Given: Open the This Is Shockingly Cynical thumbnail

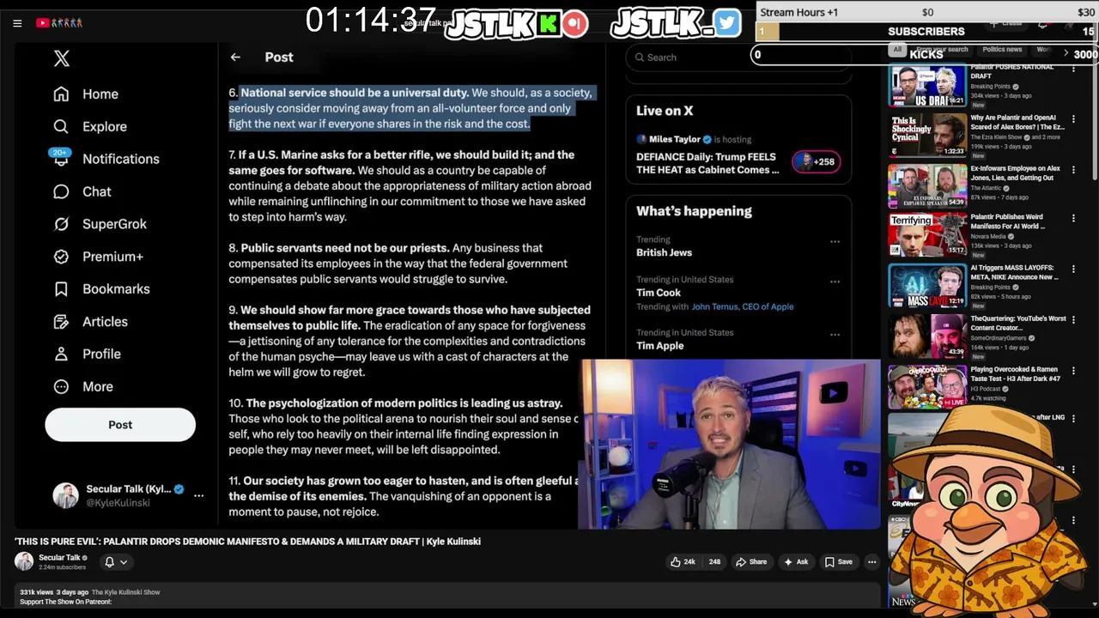Looking at the screenshot, I should tap(927, 135).
